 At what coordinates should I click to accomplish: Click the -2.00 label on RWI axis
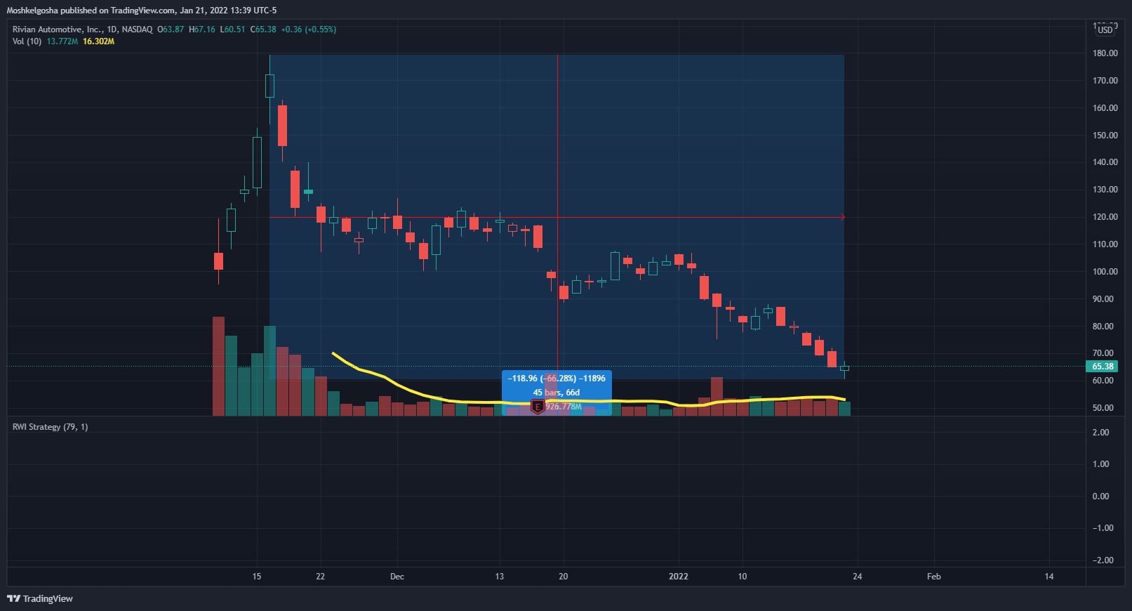[1103, 560]
